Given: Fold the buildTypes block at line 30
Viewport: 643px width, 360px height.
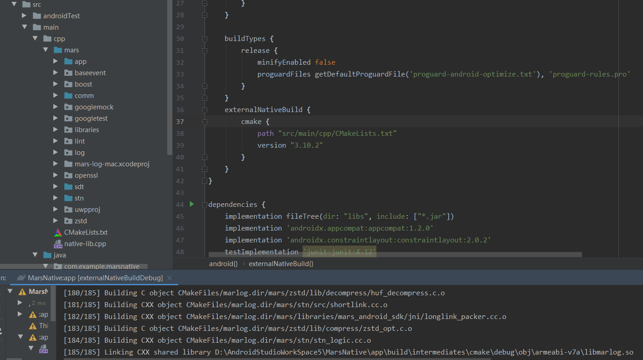Looking at the screenshot, I should tap(205, 39).
